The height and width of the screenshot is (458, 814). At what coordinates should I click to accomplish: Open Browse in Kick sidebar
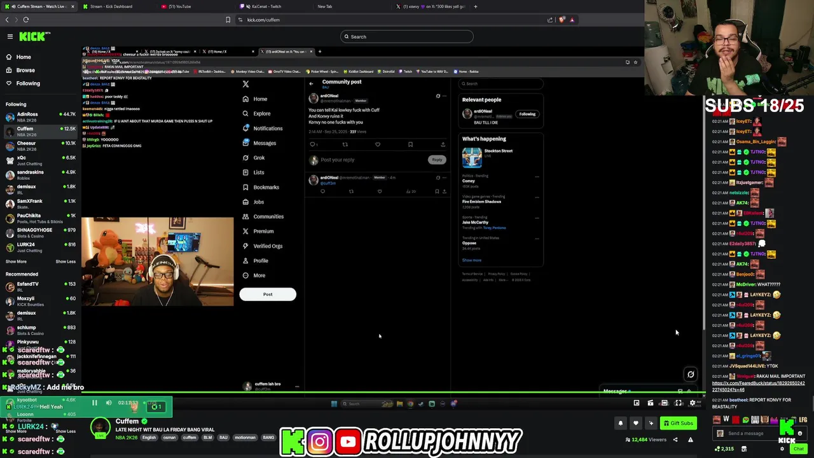(25, 70)
